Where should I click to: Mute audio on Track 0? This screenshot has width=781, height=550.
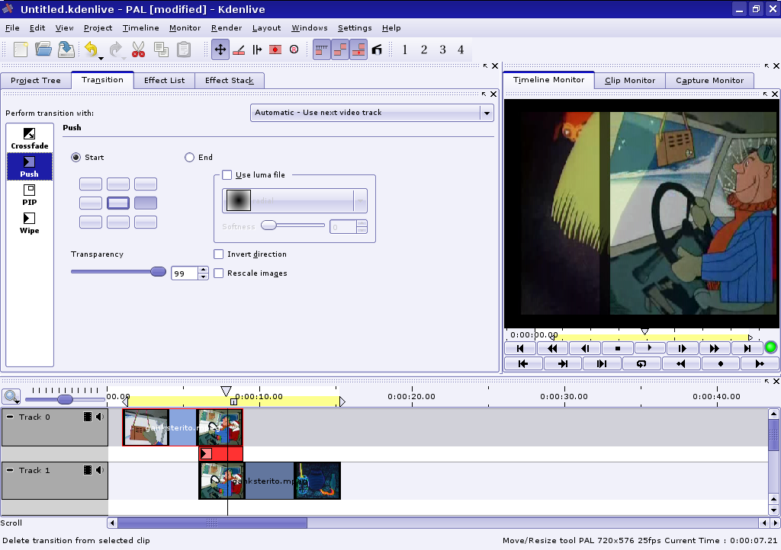99,417
